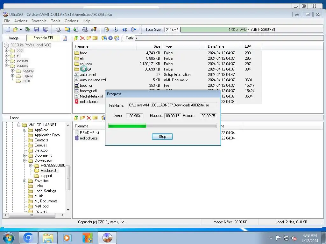Open the Bootable menu
The image size is (326, 244).
[x=39, y=21]
